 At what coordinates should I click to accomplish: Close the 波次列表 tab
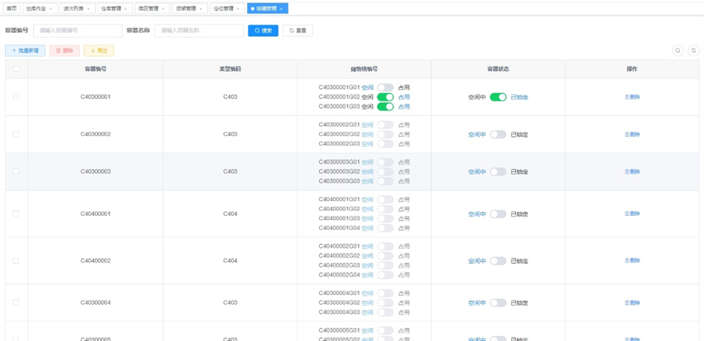tap(88, 9)
